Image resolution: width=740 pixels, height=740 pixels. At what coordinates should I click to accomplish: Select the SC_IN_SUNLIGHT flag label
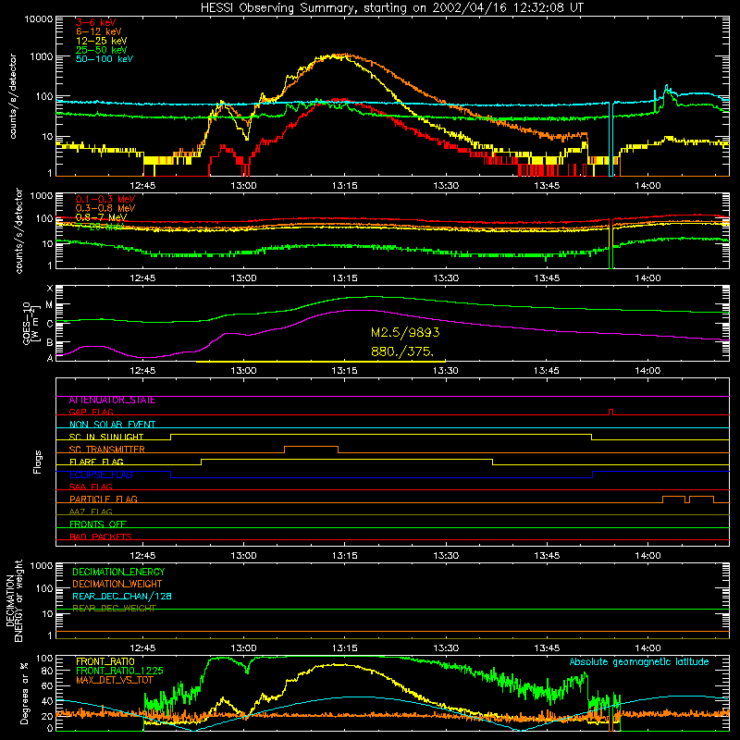point(106,437)
